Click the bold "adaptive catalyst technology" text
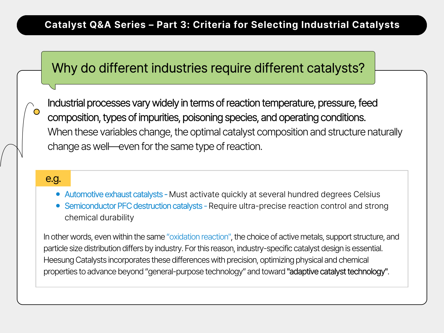Screen dimensions: 444x333 point(337,272)
